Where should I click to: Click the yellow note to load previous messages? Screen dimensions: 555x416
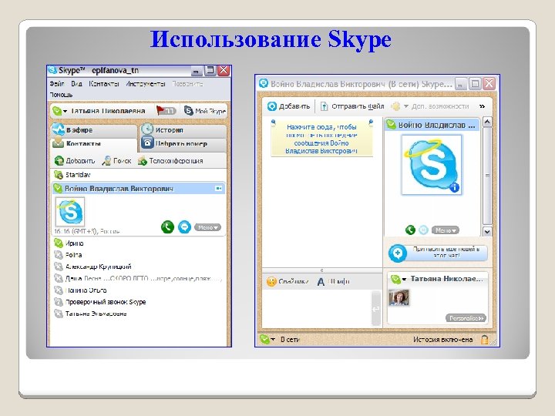[321, 139]
